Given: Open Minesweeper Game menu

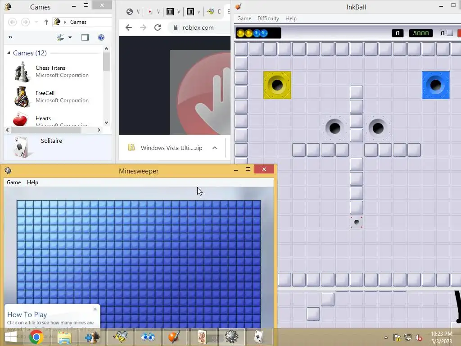Looking at the screenshot, I should tap(14, 182).
